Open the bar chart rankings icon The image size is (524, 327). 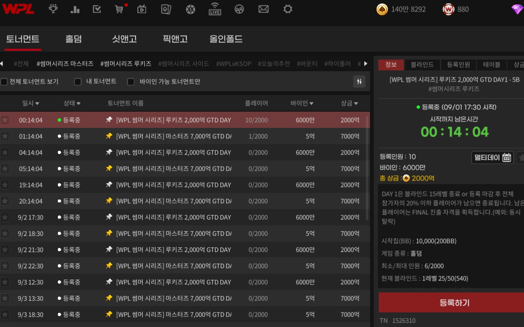(75, 9)
